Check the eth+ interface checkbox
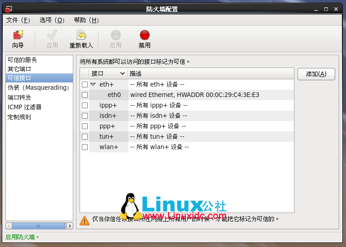Screen dimensions: 346x247 [85, 84]
